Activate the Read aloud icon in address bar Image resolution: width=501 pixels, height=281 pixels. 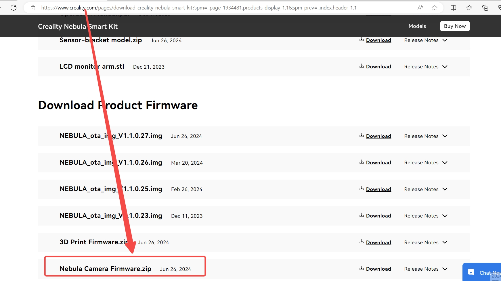420,8
